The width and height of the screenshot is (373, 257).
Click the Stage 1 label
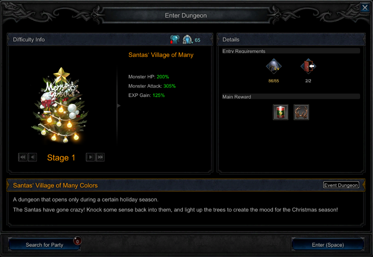tap(61, 158)
